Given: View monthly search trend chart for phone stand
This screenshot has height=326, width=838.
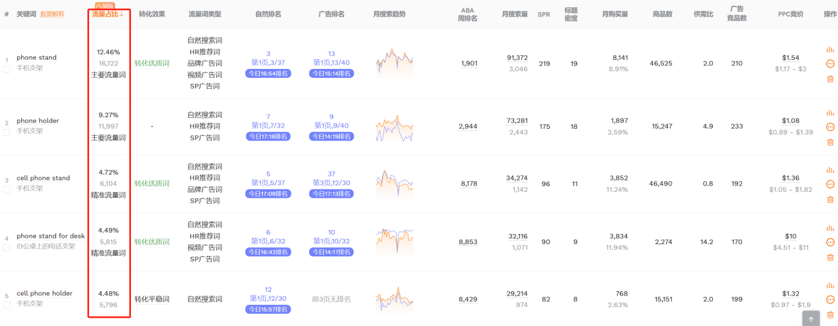Looking at the screenshot, I should [x=394, y=63].
